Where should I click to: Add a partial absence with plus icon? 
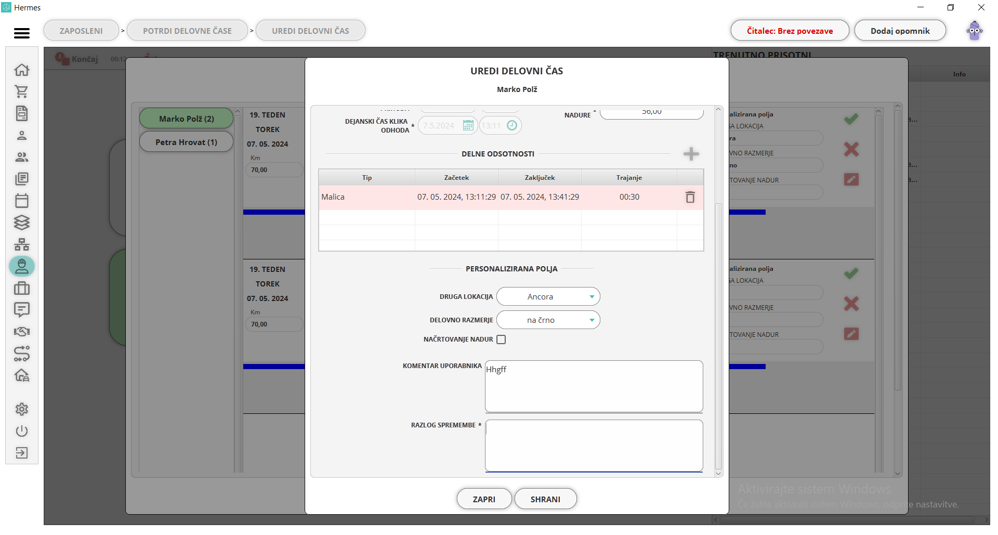pyautogui.click(x=691, y=154)
